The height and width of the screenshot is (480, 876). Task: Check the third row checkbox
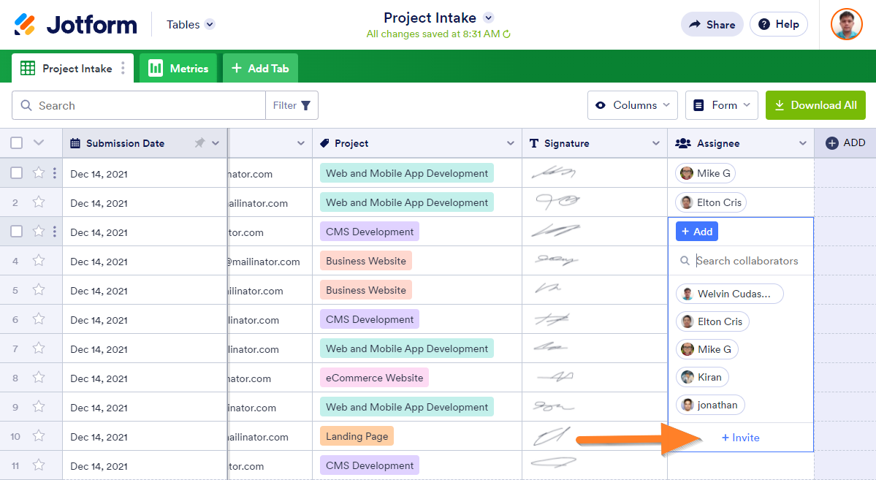pyautogui.click(x=17, y=232)
